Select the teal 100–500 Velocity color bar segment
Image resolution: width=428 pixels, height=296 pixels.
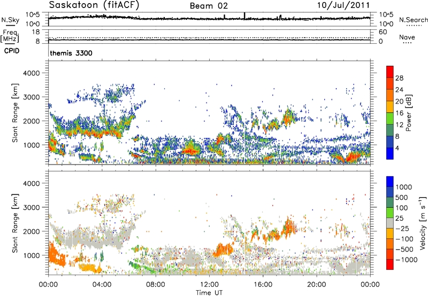point(390,202)
